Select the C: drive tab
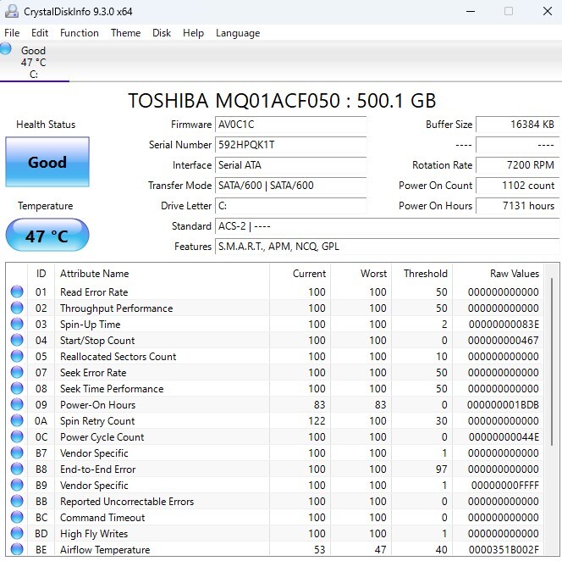This screenshot has height=561, width=562. [34, 62]
